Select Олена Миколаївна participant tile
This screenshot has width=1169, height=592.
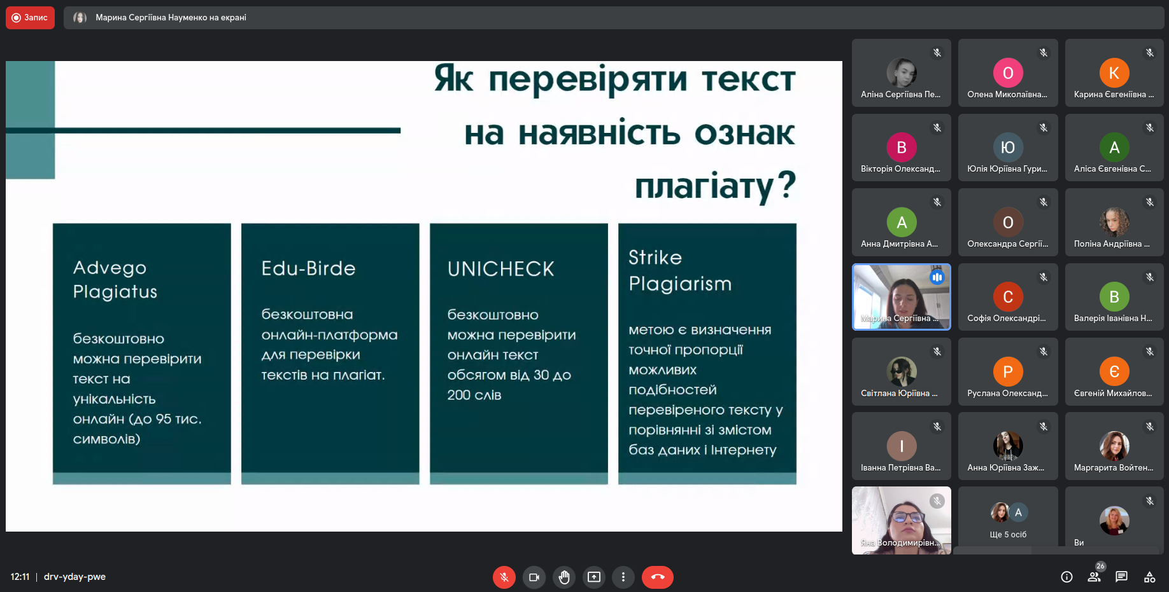1007,72
